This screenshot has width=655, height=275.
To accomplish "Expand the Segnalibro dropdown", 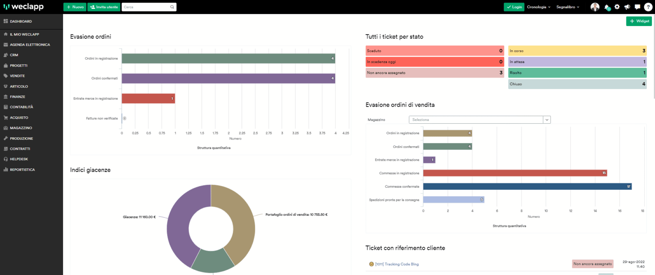I will 568,6.
